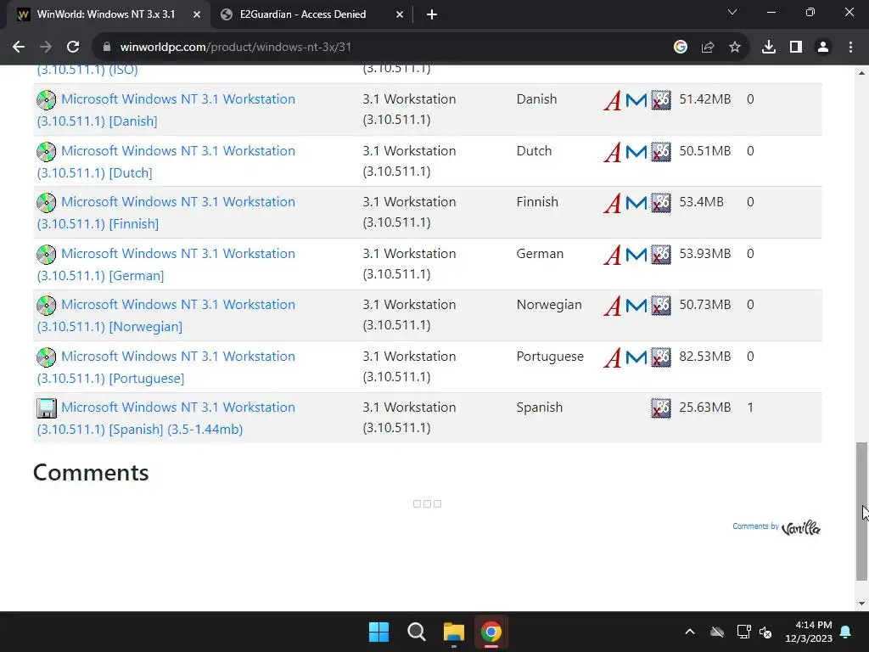Click the scrollbar down arrow
This screenshot has width=869, height=652.
pos(861,604)
